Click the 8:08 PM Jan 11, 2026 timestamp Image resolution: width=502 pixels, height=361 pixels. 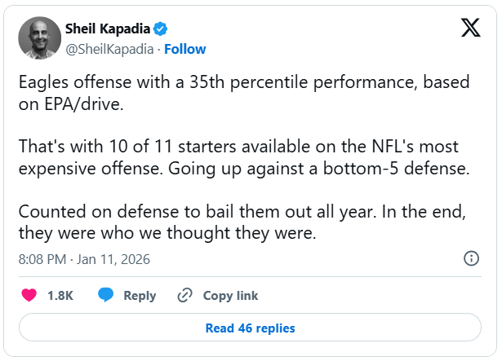pyautogui.click(x=84, y=259)
